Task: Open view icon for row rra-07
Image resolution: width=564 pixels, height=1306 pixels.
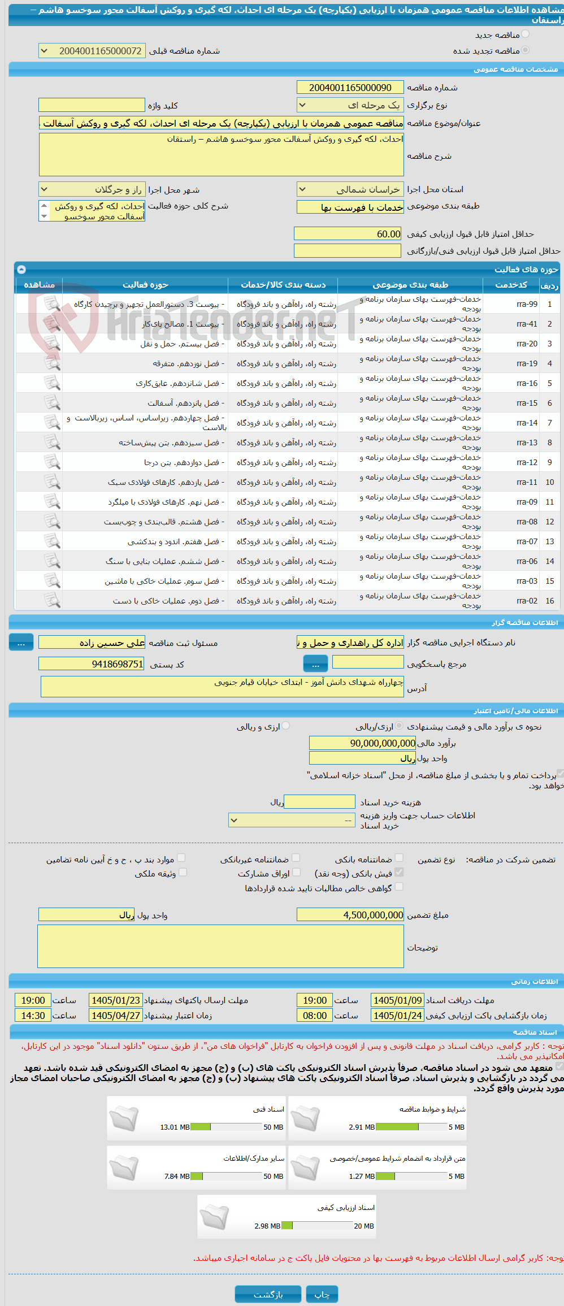Action: 52,541
